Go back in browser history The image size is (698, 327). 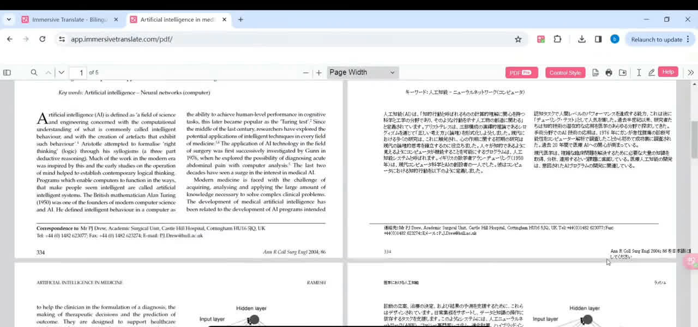tap(10, 39)
